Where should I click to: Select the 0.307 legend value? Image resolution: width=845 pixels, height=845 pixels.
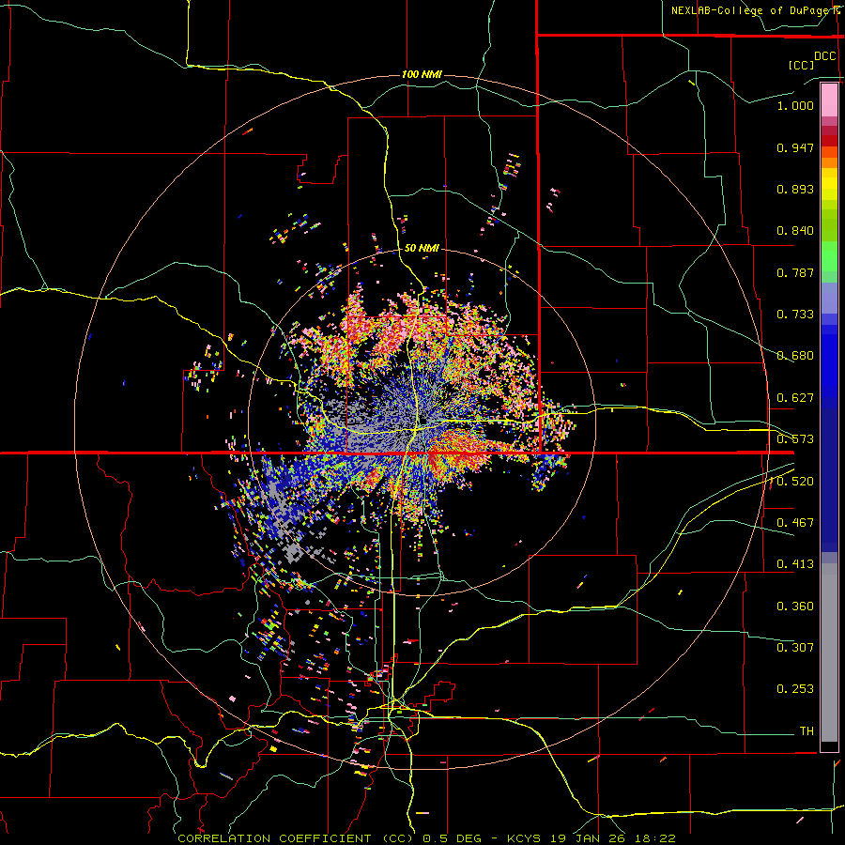click(x=795, y=648)
